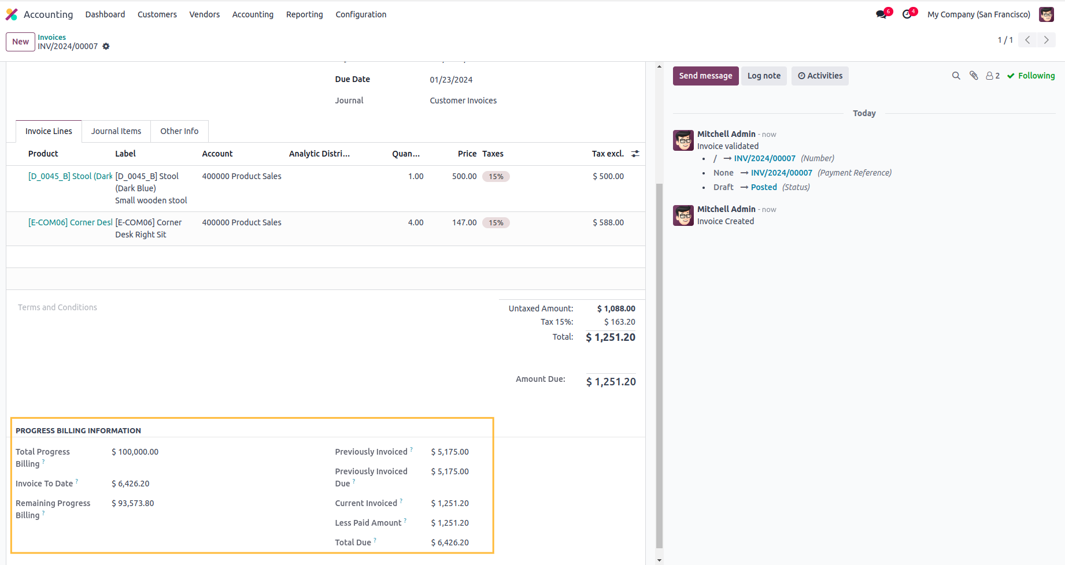Expand the Configuration menu

[x=361, y=14]
